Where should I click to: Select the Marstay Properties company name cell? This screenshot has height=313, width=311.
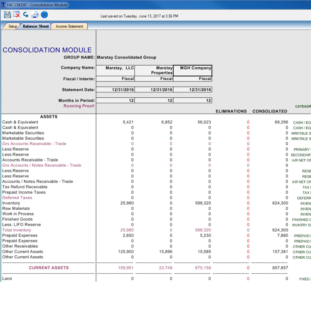pyautogui.click(x=154, y=70)
